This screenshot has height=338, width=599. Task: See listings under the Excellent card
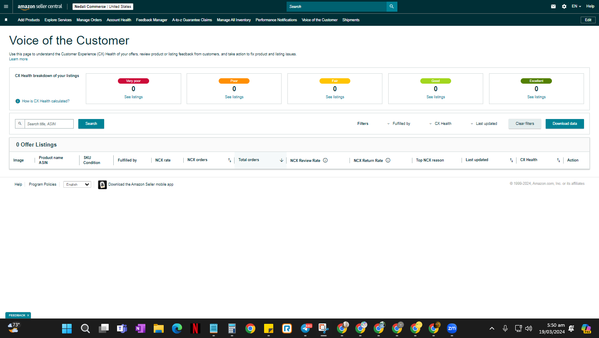(537, 97)
